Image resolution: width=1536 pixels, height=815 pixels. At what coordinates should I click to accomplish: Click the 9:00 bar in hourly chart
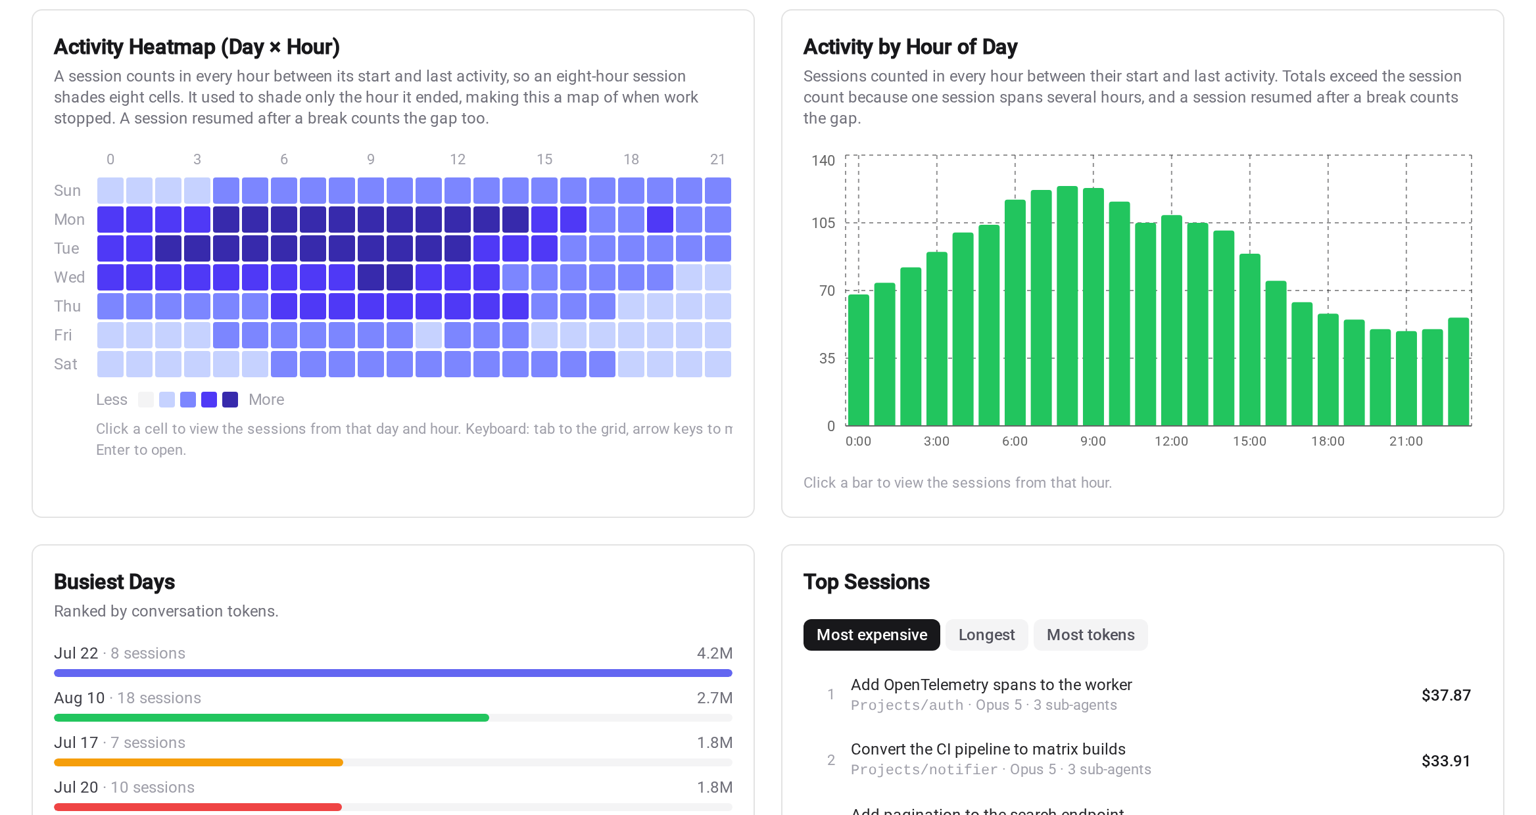[x=1093, y=307]
